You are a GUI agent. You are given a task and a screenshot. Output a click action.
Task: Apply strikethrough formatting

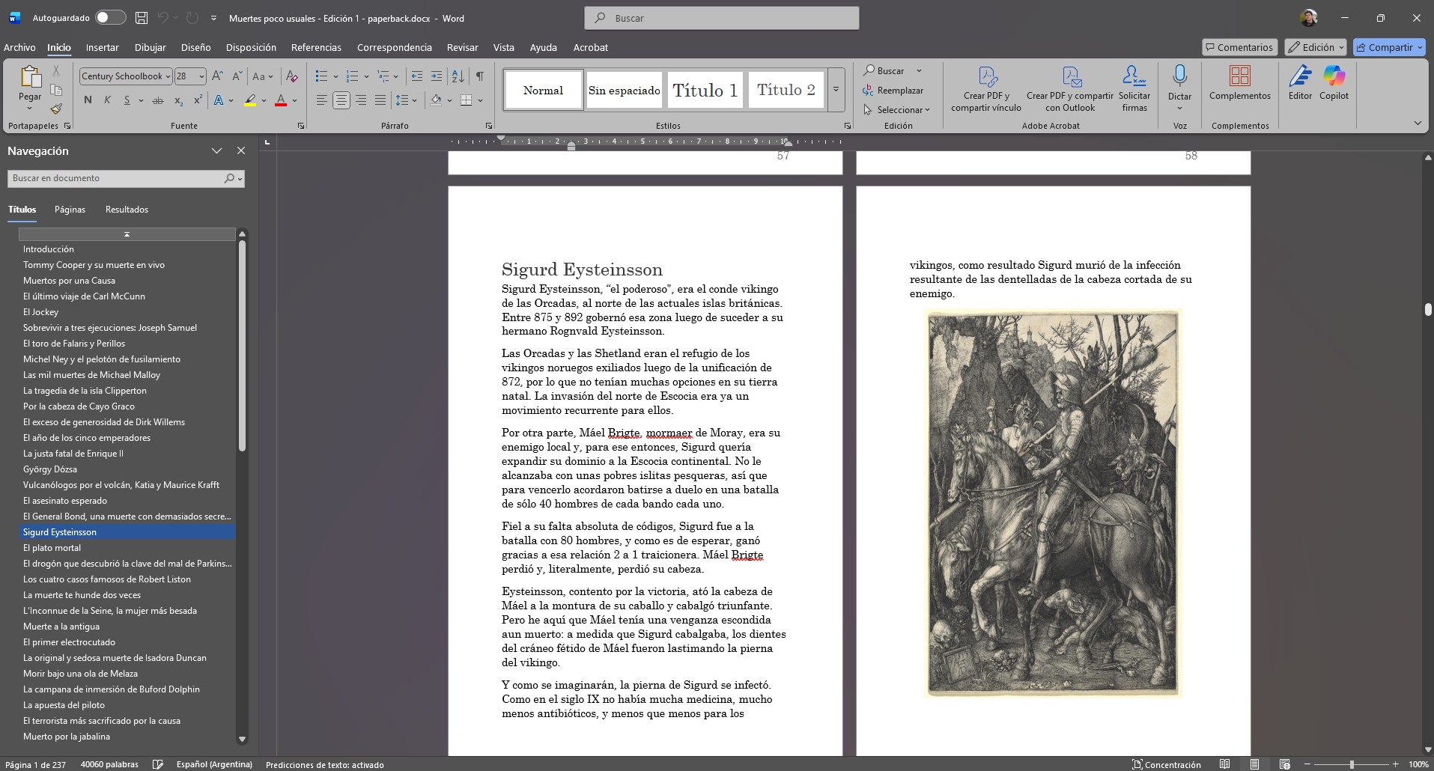click(158, 100)
